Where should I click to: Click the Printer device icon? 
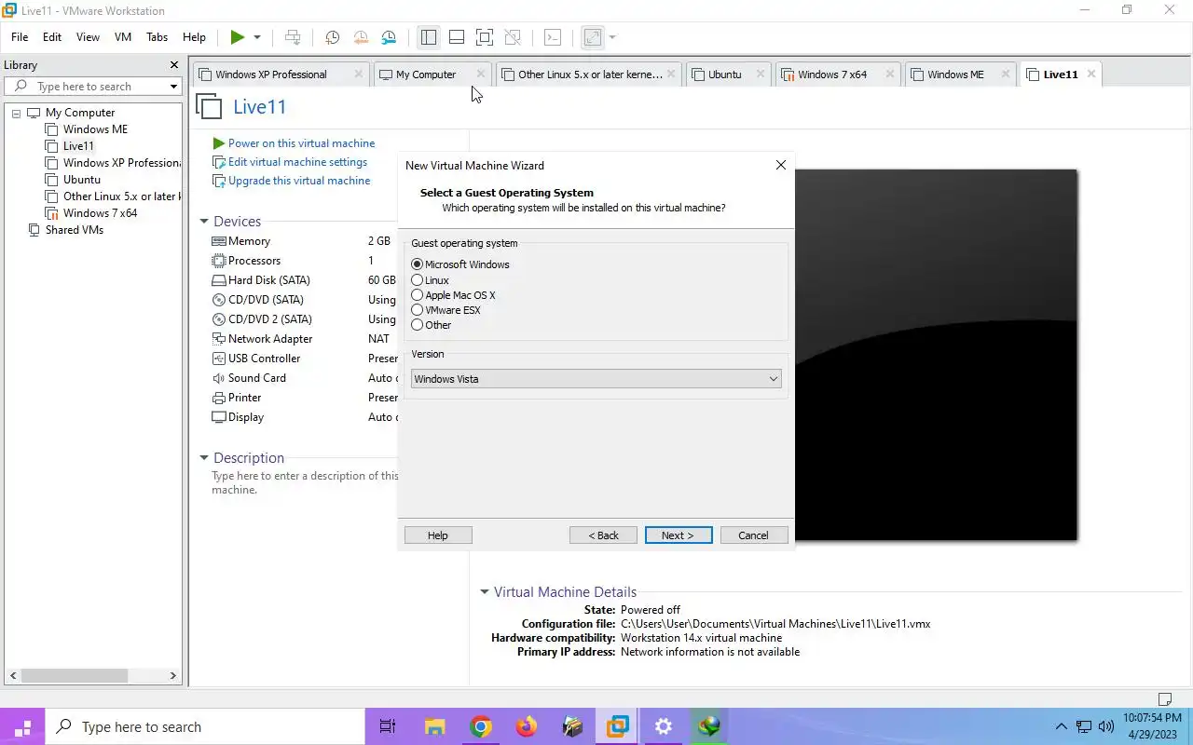point(219,398)
